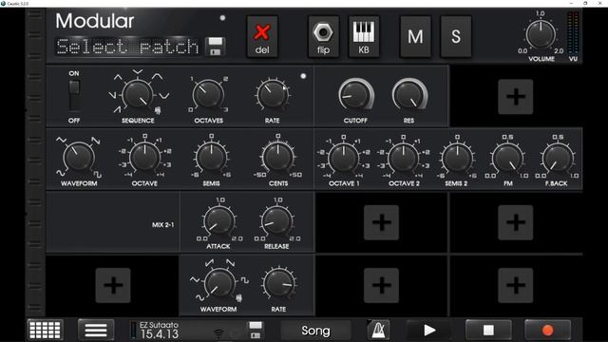Save the song with bottom floppy icon
Screen dimensions: 608x342
(256, 330)
